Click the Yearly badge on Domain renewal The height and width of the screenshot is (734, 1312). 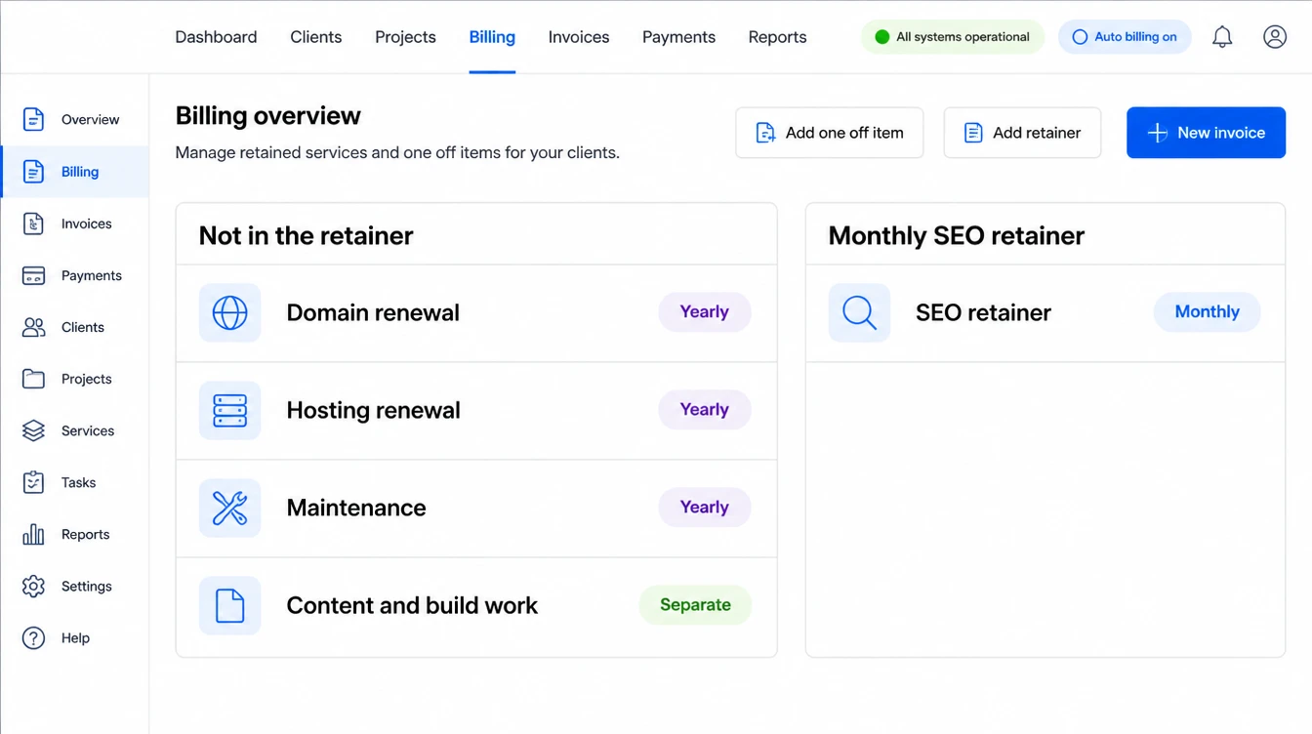(705, 312)
